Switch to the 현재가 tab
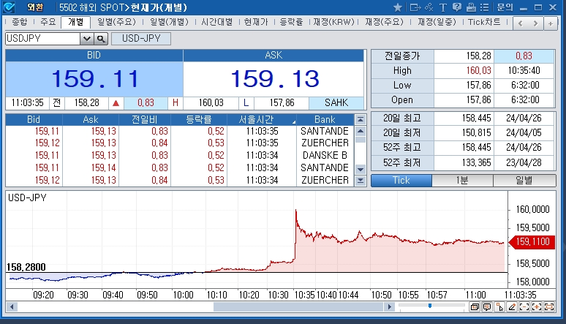This screenshot has width=566, height=324. [256, 22]
